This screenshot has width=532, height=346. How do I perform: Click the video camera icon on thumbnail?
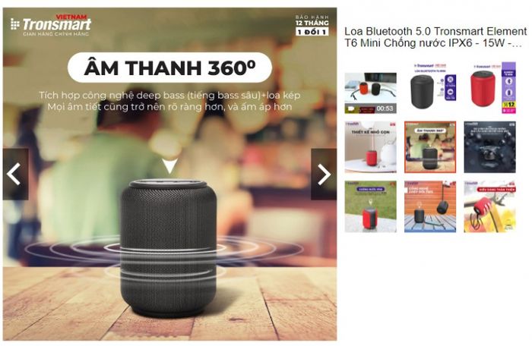point(350,109)
